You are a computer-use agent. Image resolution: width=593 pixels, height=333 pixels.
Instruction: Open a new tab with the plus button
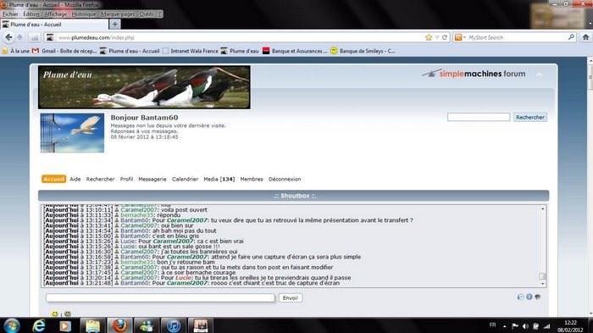[115, 25]
